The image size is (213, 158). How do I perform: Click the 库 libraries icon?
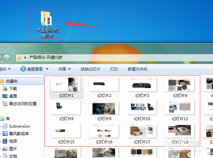pos(2,119)
